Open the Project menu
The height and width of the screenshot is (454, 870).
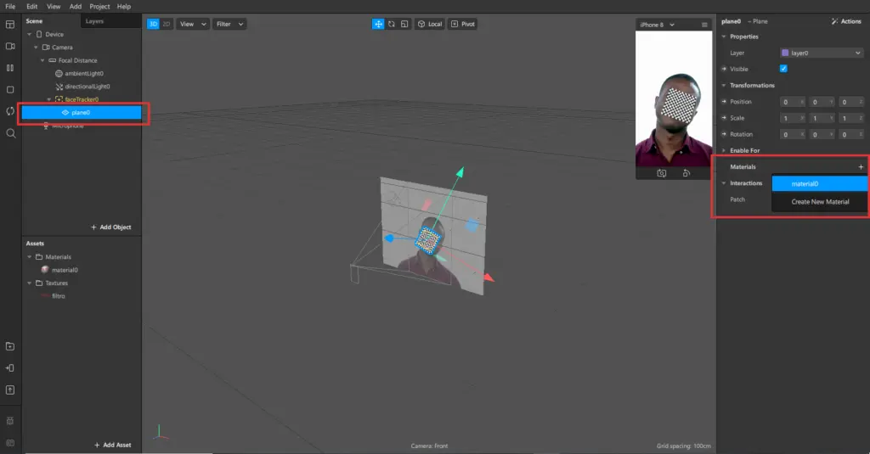99,6
